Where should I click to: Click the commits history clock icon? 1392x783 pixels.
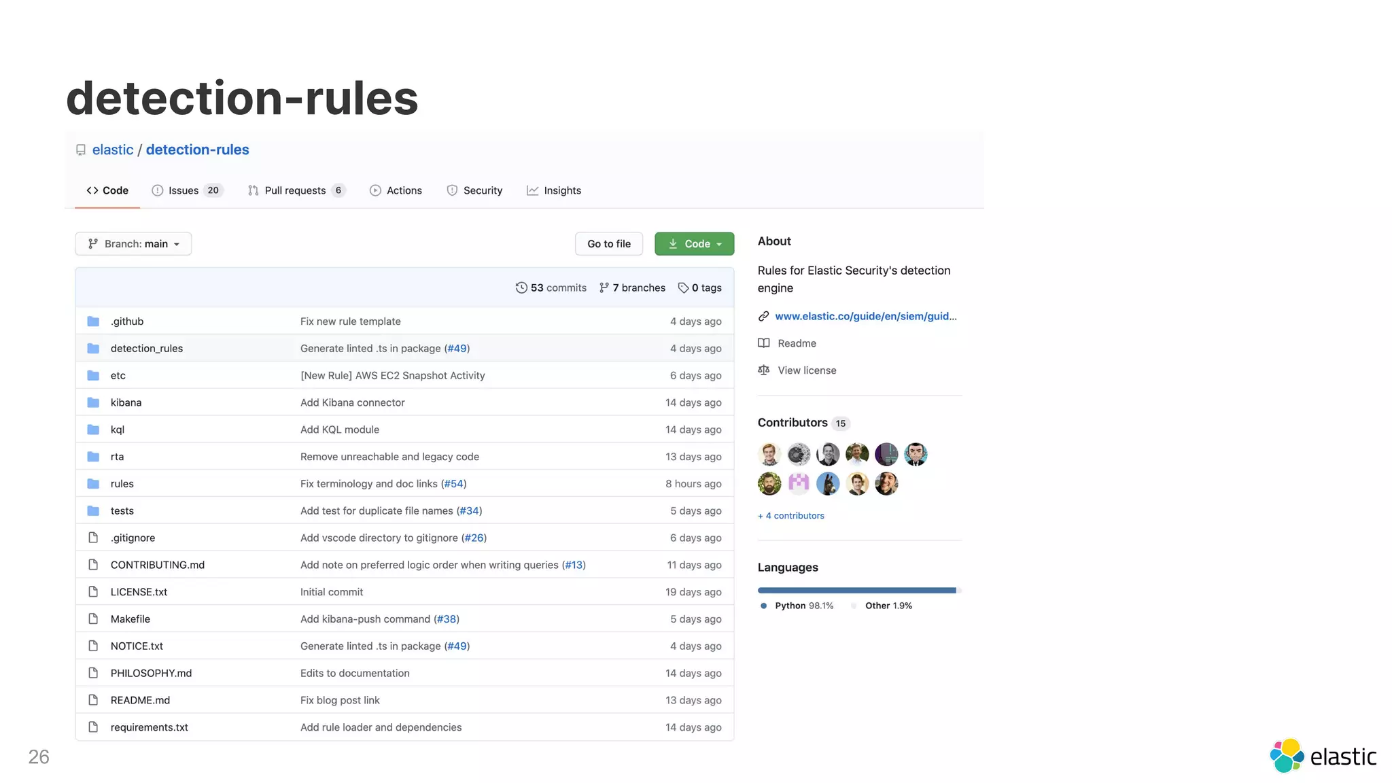[521, 288]
